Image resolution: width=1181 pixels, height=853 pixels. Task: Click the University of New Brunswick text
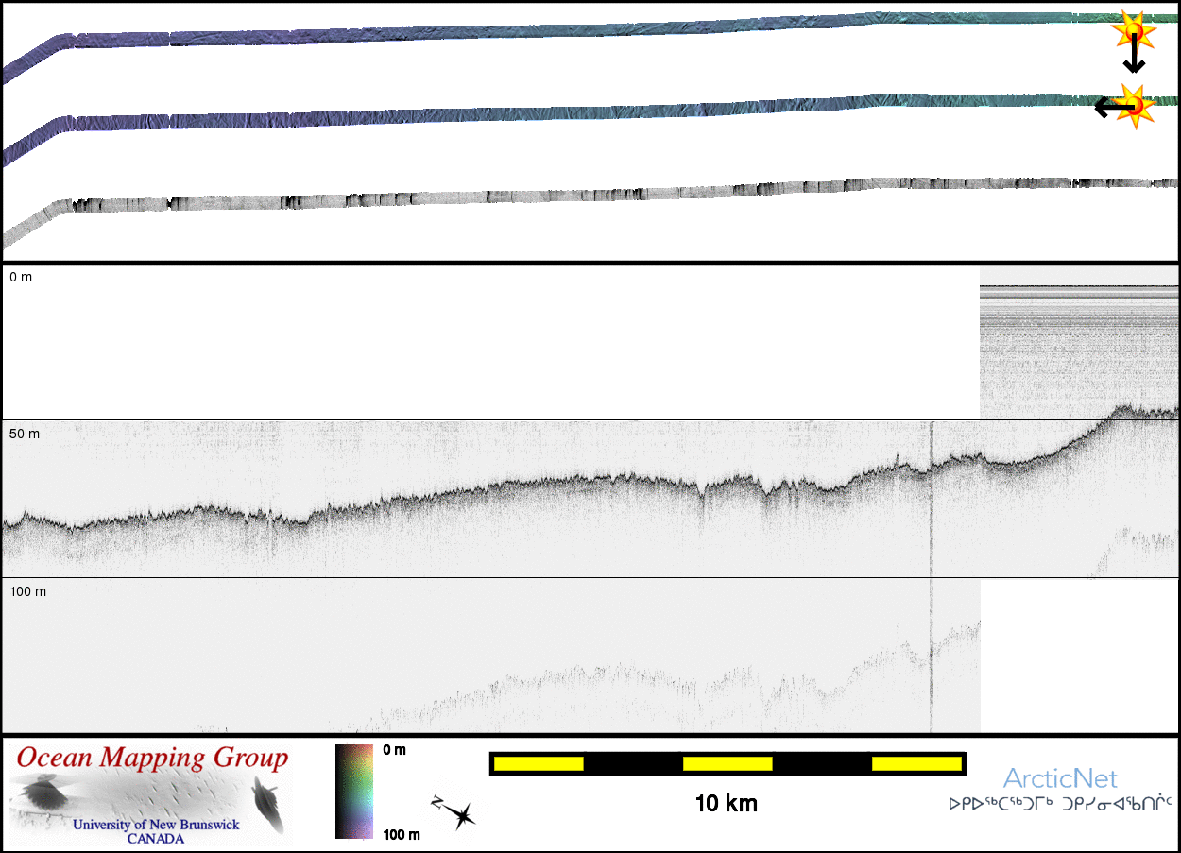156,825
